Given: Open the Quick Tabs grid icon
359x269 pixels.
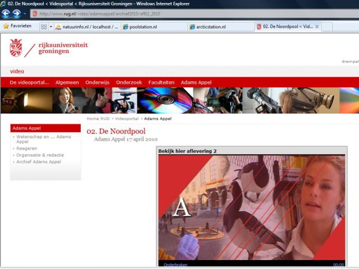Looking at the screenshot, I should click(43, 27).
